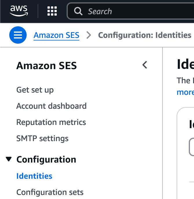Image resolution: width=194 pixels, height=199 pixels.
Task: Toggle the blue hamburger navigation button
Action: (x=18, y=35)
